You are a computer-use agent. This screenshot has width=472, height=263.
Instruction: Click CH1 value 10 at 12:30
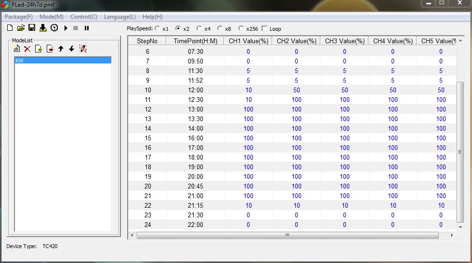(249, 100)
